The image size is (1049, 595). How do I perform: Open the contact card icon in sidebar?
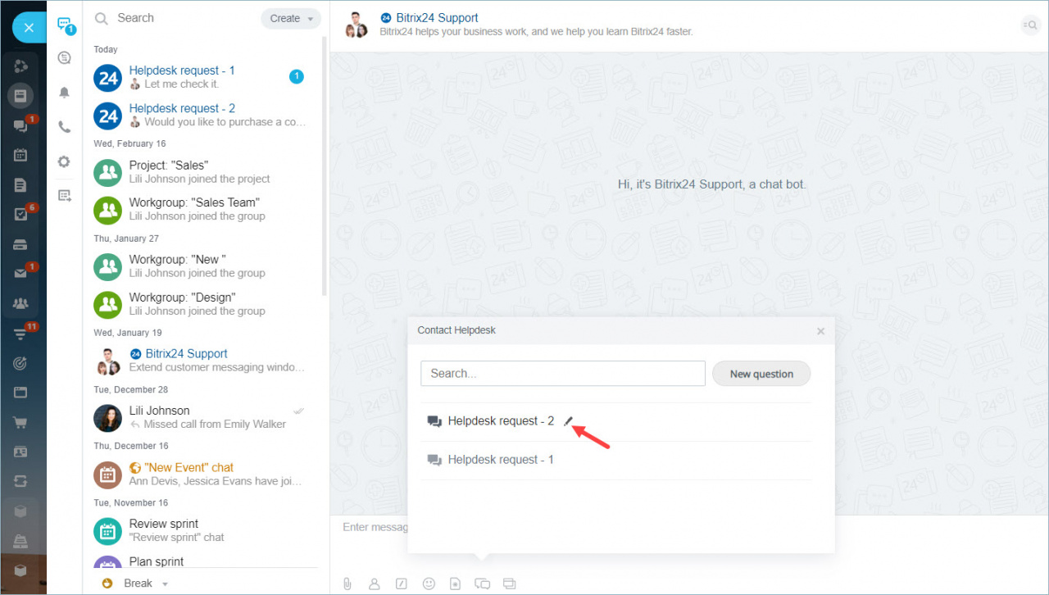click(21, 452)
